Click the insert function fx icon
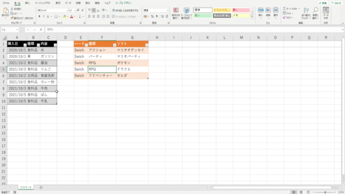 point(41,30)
